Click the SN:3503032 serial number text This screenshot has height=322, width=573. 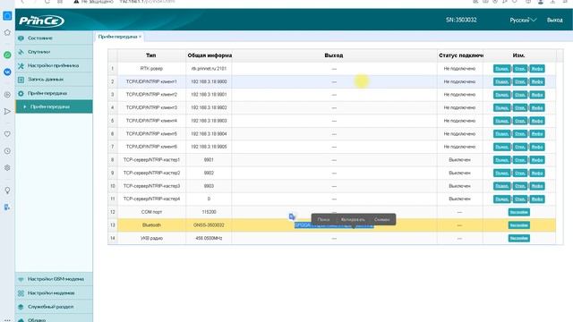pos(461,20)
